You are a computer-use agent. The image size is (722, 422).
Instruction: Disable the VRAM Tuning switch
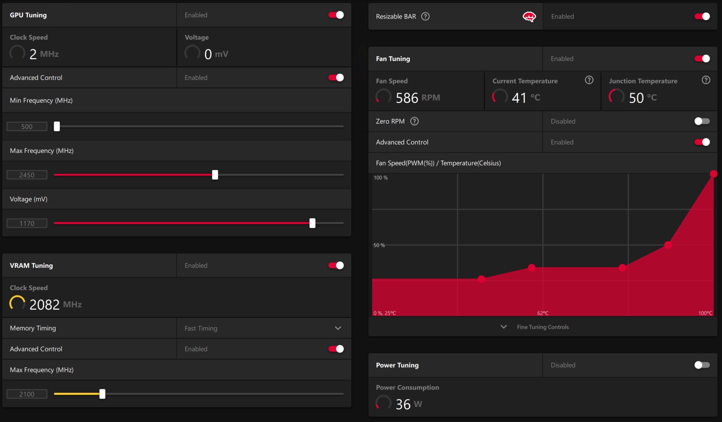(336, 265)
